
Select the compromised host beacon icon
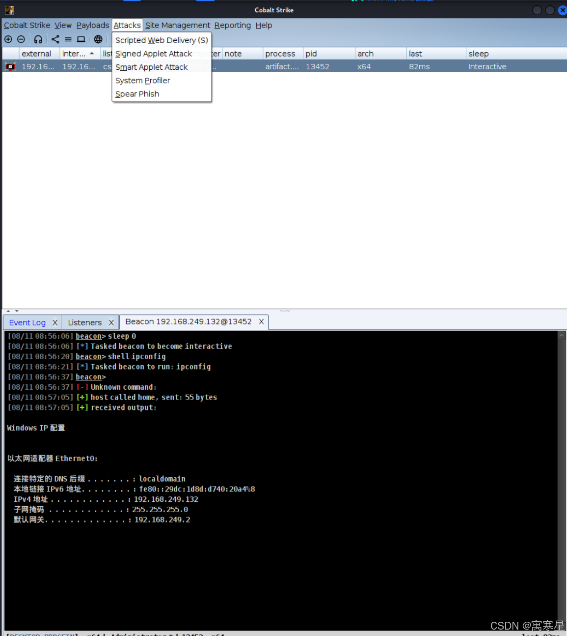coord(10,66)
